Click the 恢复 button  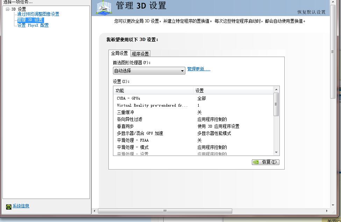pos(265,162)
